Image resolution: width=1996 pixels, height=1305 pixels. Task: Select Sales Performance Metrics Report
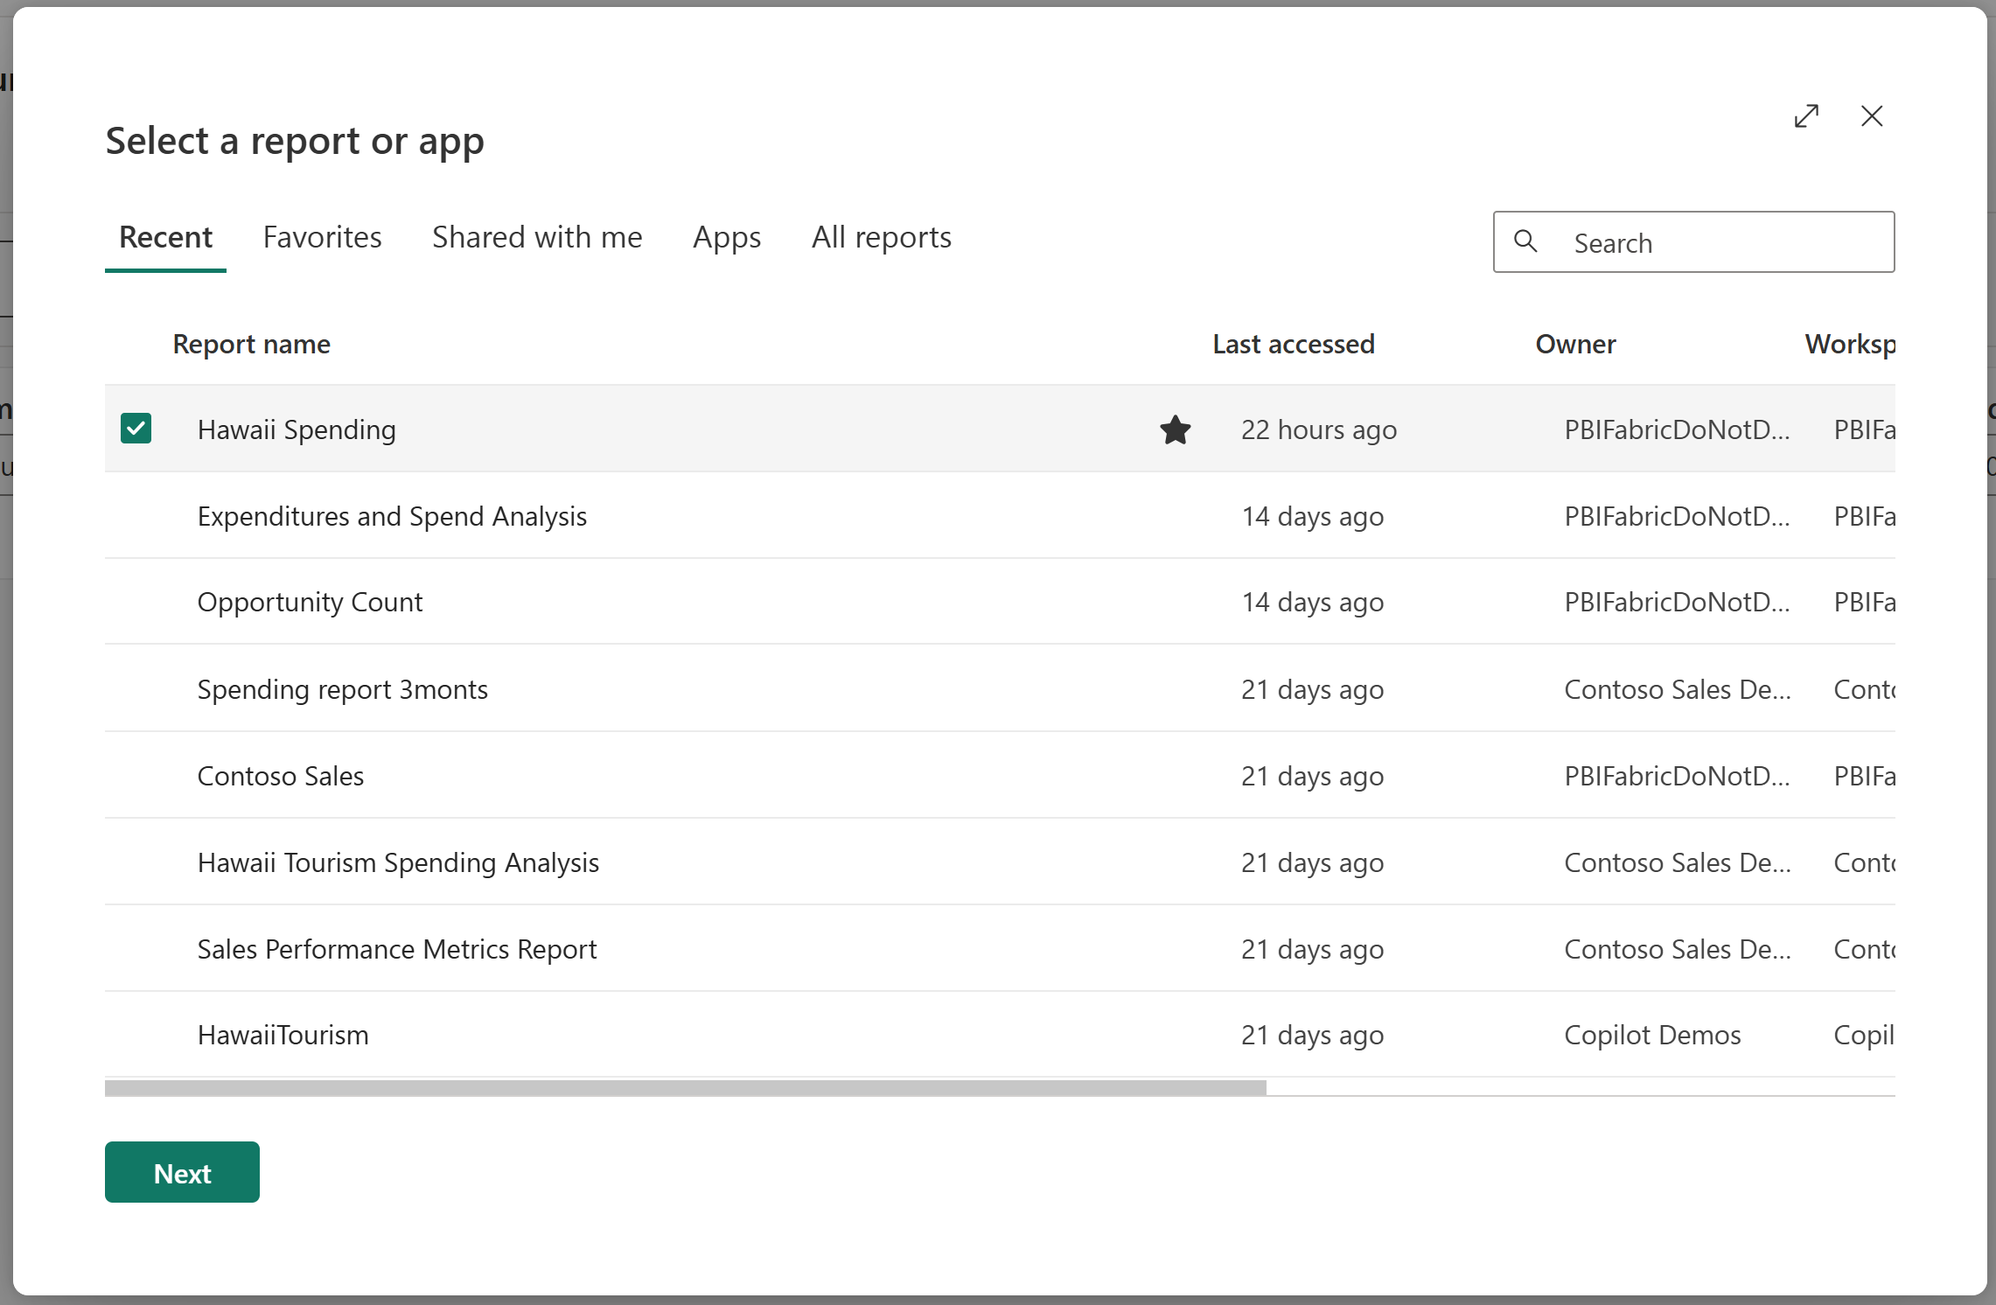click(397, 948)
